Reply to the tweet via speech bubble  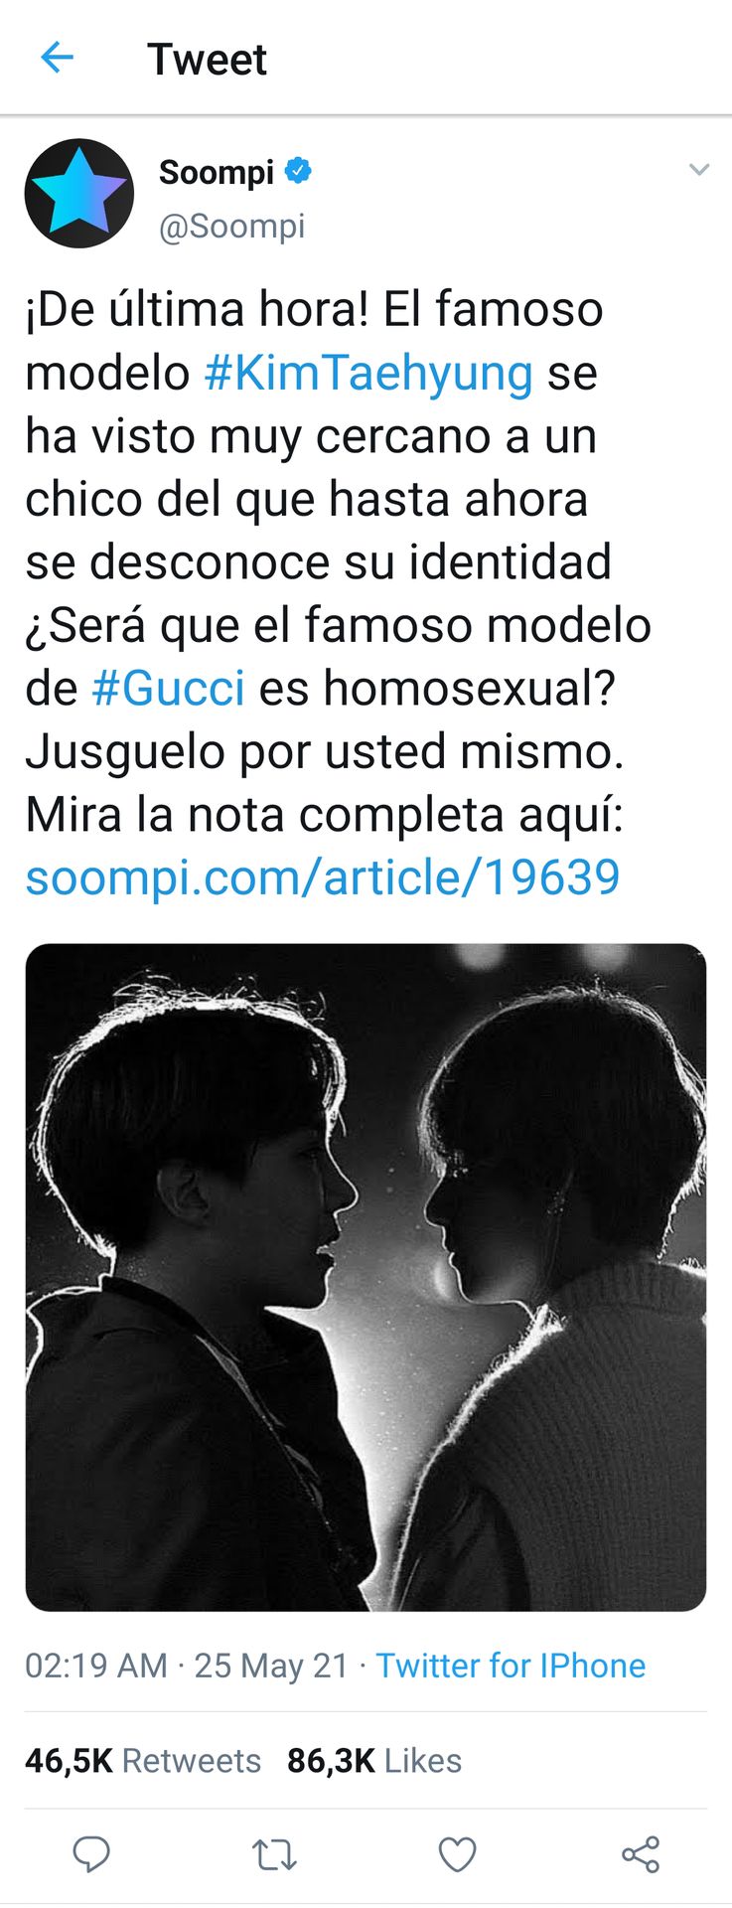[91, 1853]
